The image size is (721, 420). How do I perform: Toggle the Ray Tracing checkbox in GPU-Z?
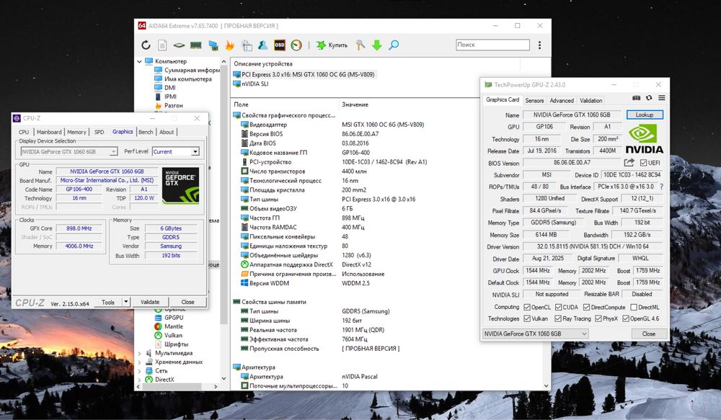coord(558,318)
